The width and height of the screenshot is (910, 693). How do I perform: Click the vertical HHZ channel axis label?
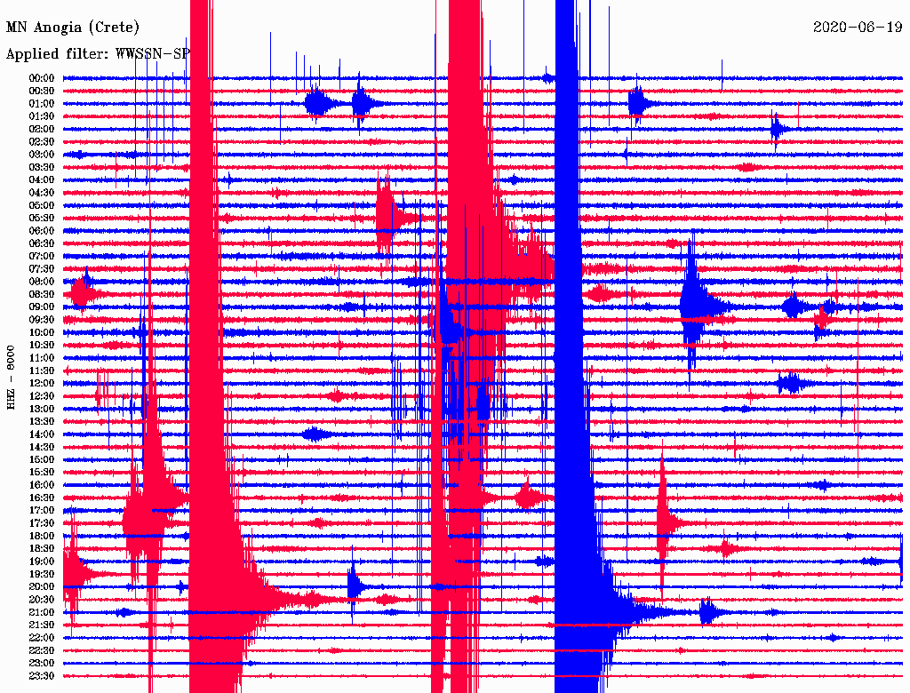(11, 378)
